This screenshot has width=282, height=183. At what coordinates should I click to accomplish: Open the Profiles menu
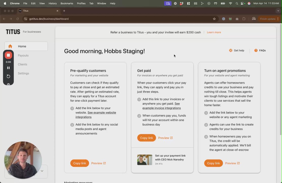[81, 3]
